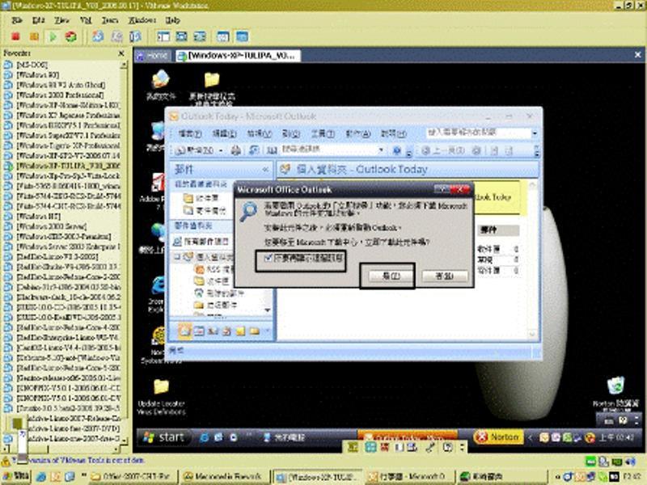
Task: Click the Yes button in Outlook dialog
Action: (x=387, y=276)
